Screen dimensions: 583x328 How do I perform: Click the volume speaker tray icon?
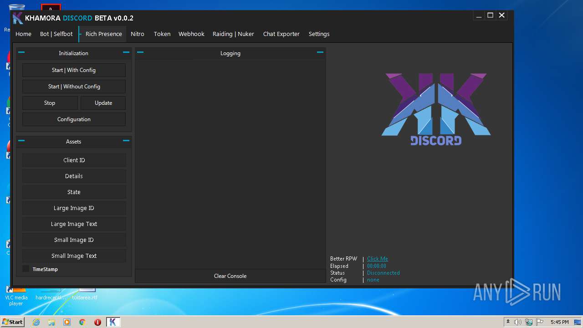518,322
